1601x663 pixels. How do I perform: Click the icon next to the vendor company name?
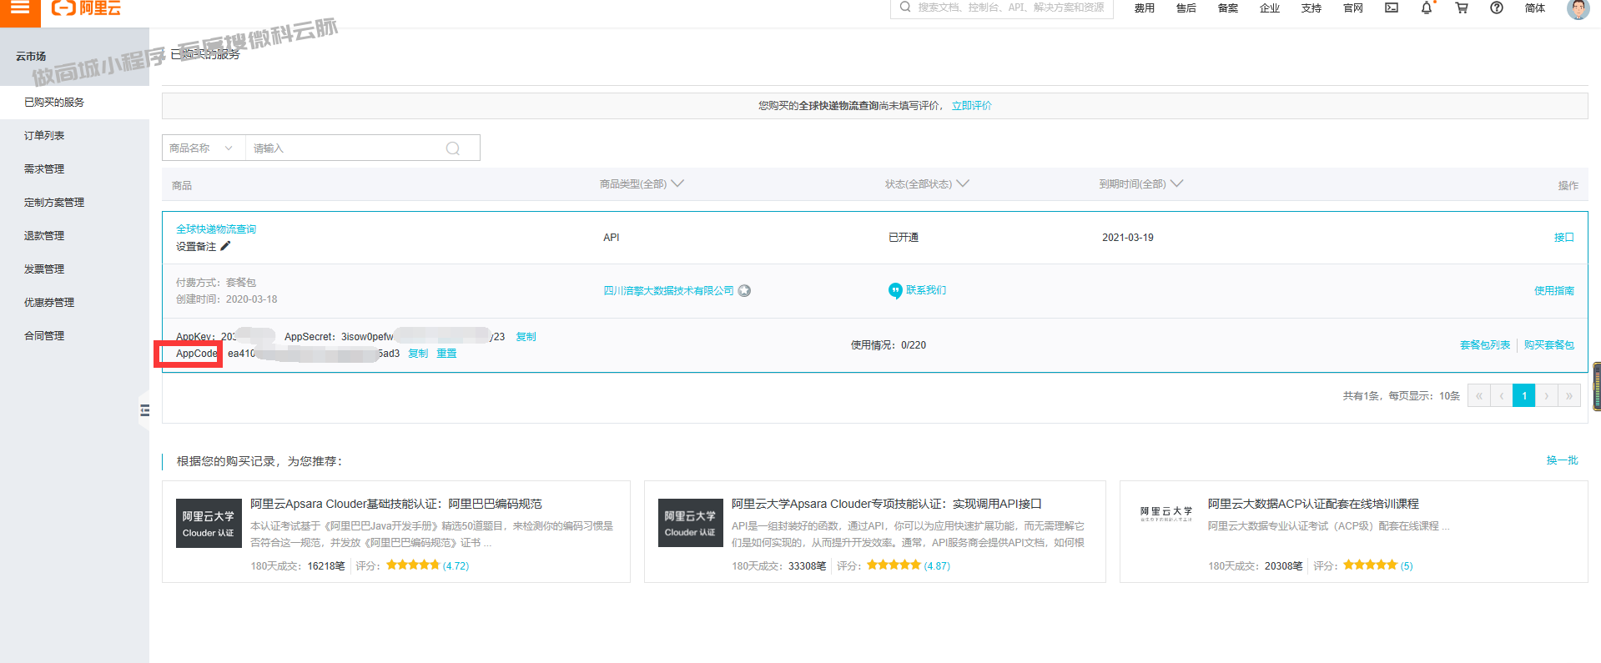744,291
